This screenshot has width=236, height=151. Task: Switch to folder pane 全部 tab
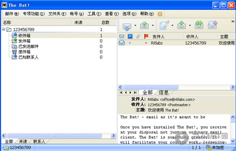(x=9, y=142)
